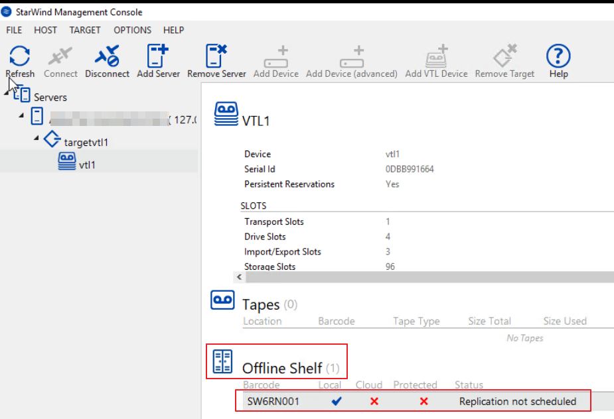This screenshot has width=614, height=419.
Task: Click the Protected column header
Action: 415,385
